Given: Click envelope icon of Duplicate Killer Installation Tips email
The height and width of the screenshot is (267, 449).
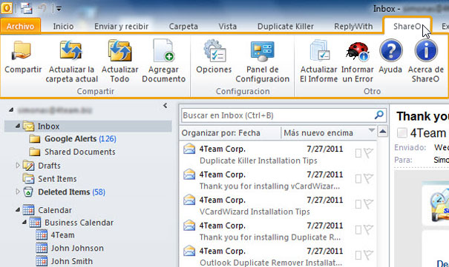Looking at the screenshot, I should point(189,149).
